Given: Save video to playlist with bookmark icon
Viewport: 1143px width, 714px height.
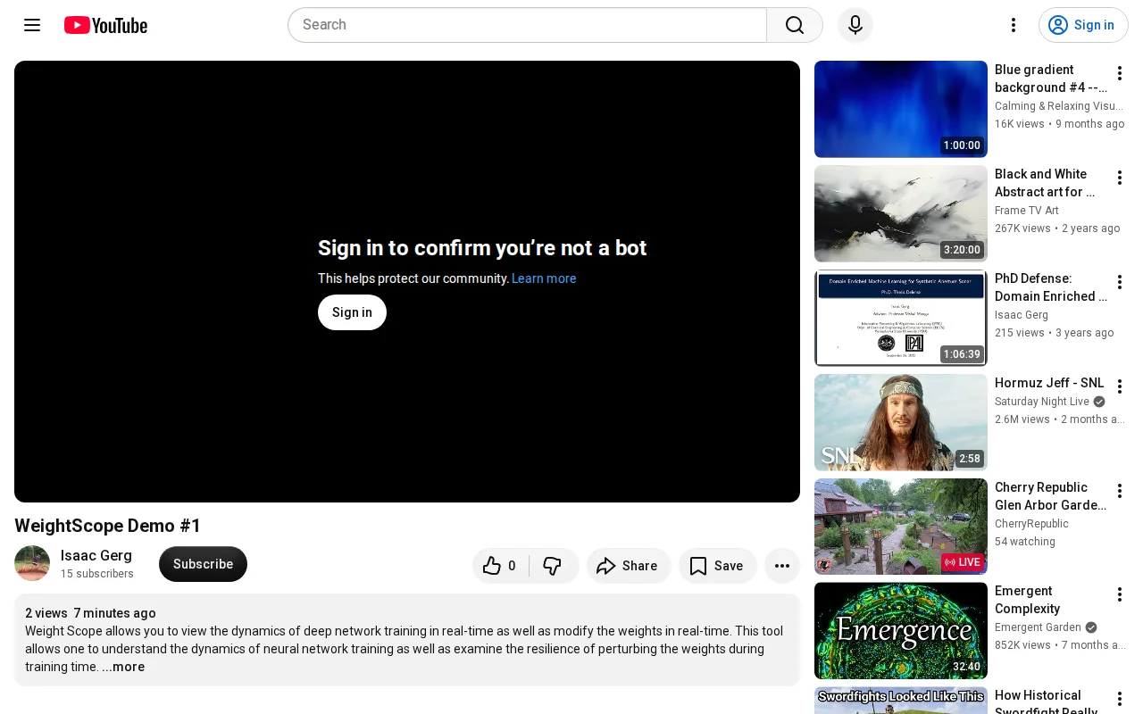Looking at the screenshot, I should [x=718, y=566].
